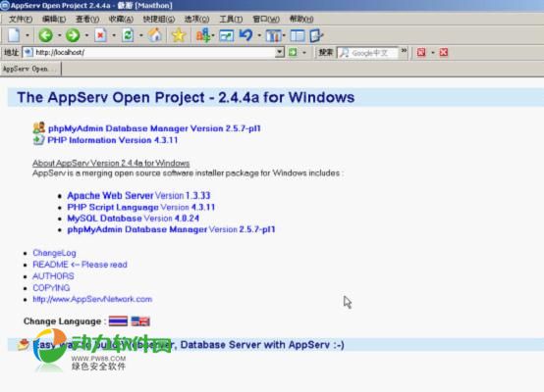Viewport: 544px width, 392px height.
Task: Open dropdown arrow beside Refresh icon
Action: [140, 35]
